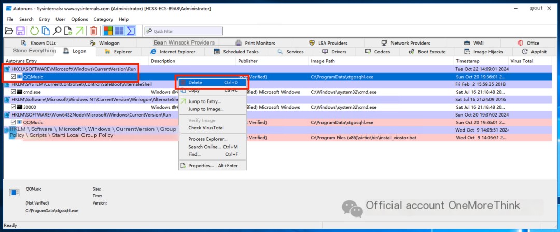This screenshot has width=560, height=232.
Task: Switch to the Explorer tab
Action: pos(119,52)
